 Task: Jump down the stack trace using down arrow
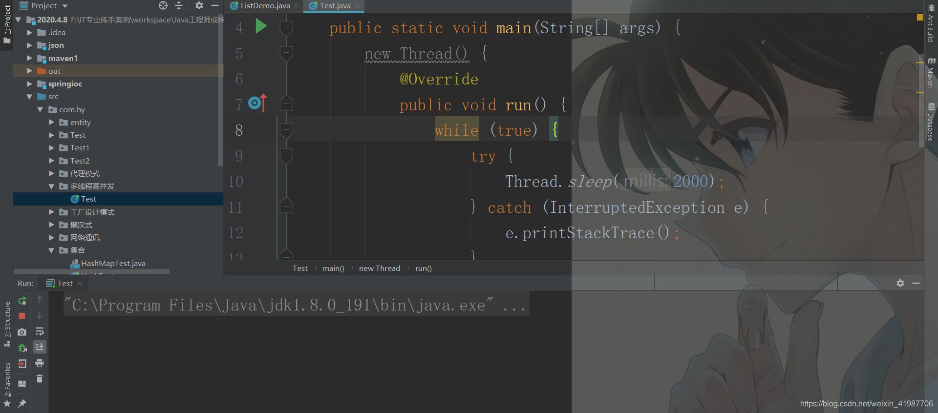tap(40, 315)
